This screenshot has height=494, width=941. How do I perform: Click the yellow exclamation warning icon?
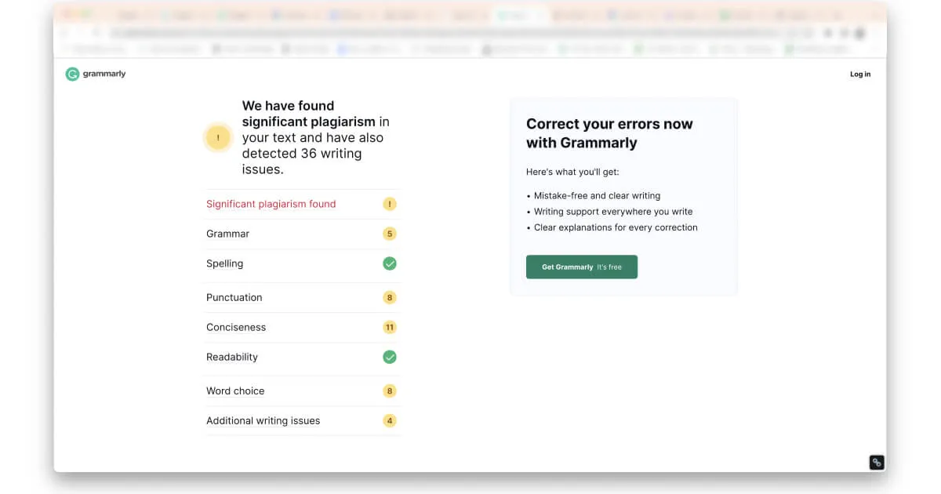pos(218,137)
